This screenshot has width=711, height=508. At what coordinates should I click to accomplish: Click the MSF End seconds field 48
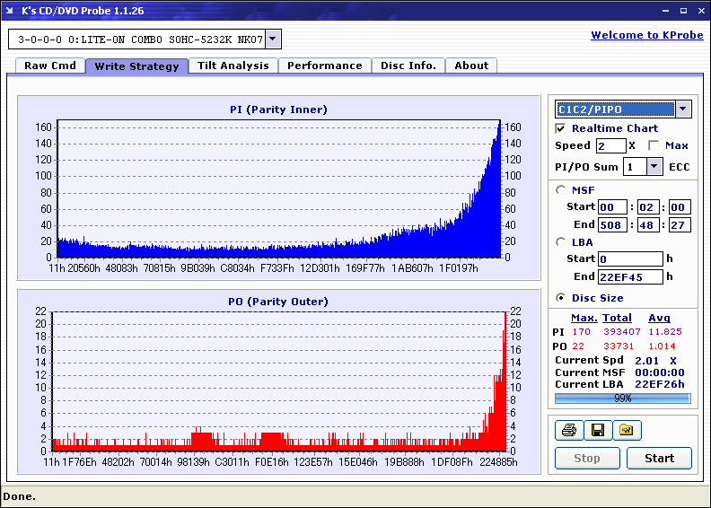[647, 224]
